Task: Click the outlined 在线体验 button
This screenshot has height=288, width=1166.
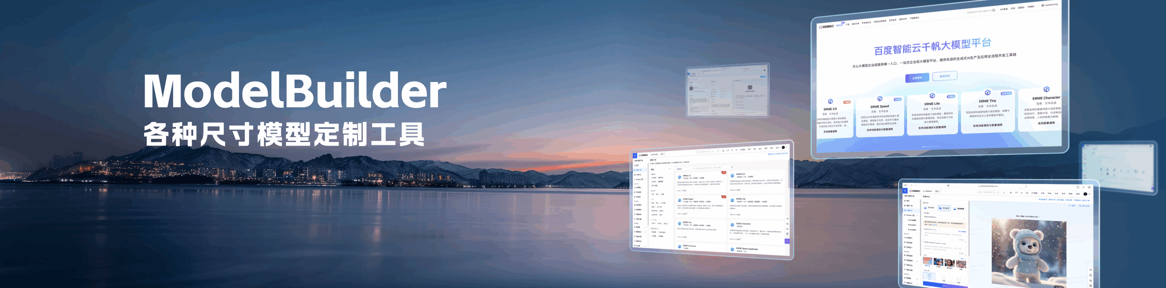Action: pyautogui.click(x=945, y=76)
